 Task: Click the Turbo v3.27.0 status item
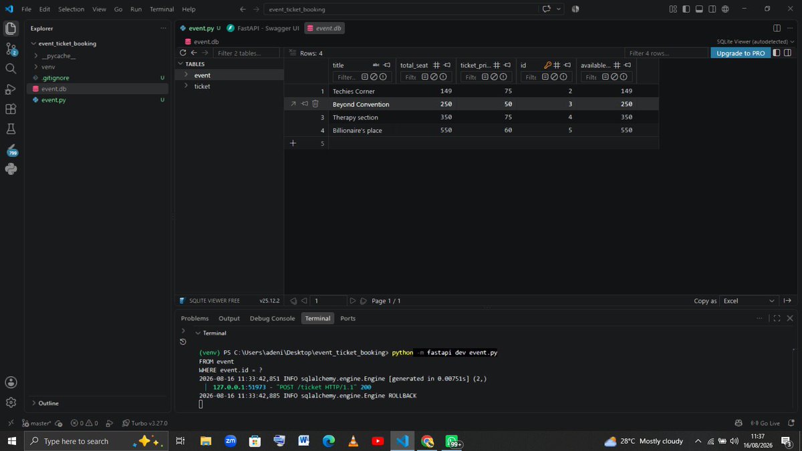pyautogui.click(x=144, y=423)
